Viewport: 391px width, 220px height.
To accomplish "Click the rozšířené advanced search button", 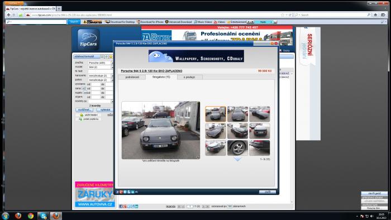I will tap(84, 110).
